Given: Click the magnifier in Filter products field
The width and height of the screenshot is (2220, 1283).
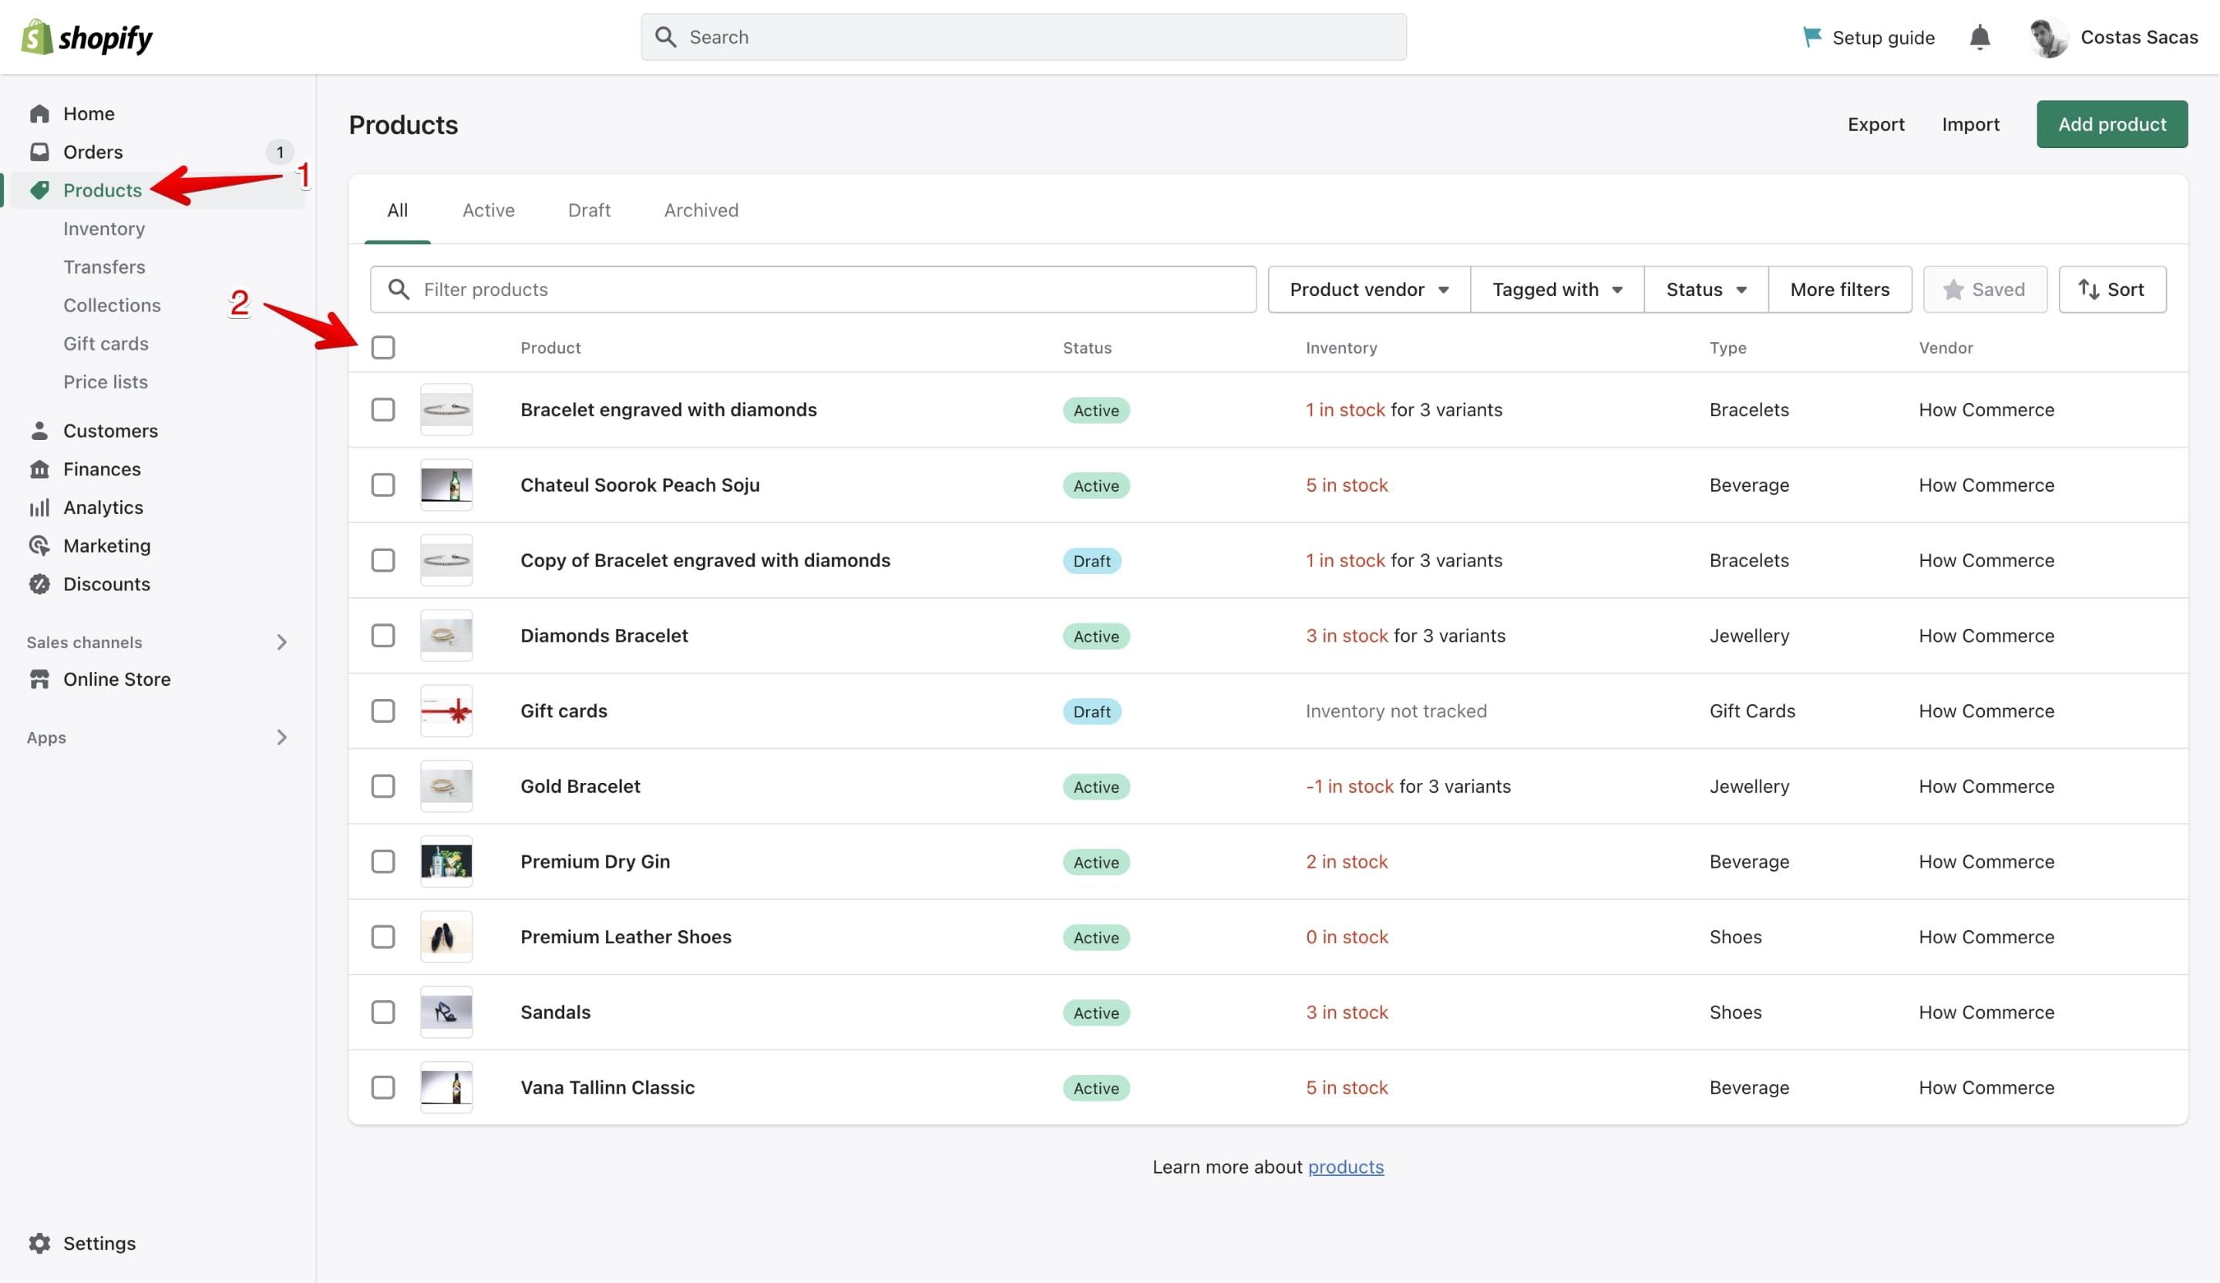Looking at the screenshot, I should (x=399, y=289).
